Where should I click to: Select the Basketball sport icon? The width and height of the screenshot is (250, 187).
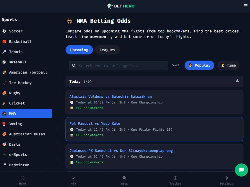point(4,41)
